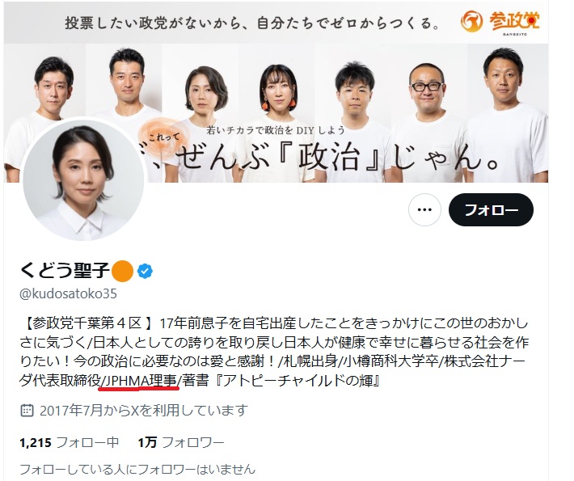Open the three-dots more options button
Viewport: 574px width, 481px height.
click(424, 209)
